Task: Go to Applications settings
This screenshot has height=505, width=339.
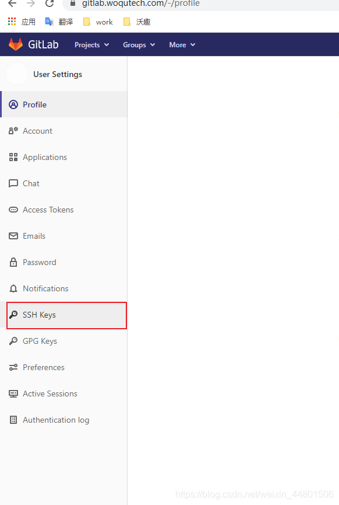Action: [64, 157]
